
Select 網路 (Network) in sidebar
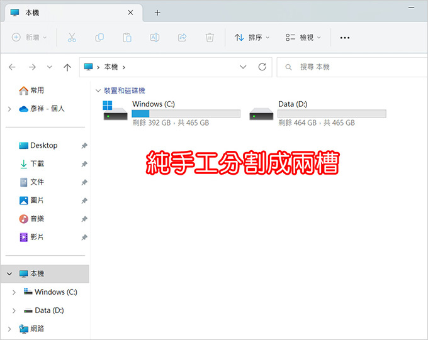pos(31,329)
